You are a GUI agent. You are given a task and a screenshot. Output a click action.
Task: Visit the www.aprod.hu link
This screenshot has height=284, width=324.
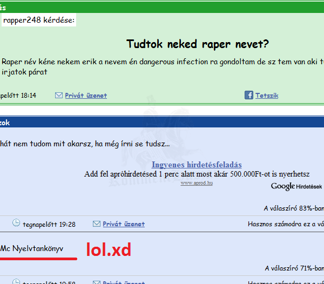[x=197, y=183]
